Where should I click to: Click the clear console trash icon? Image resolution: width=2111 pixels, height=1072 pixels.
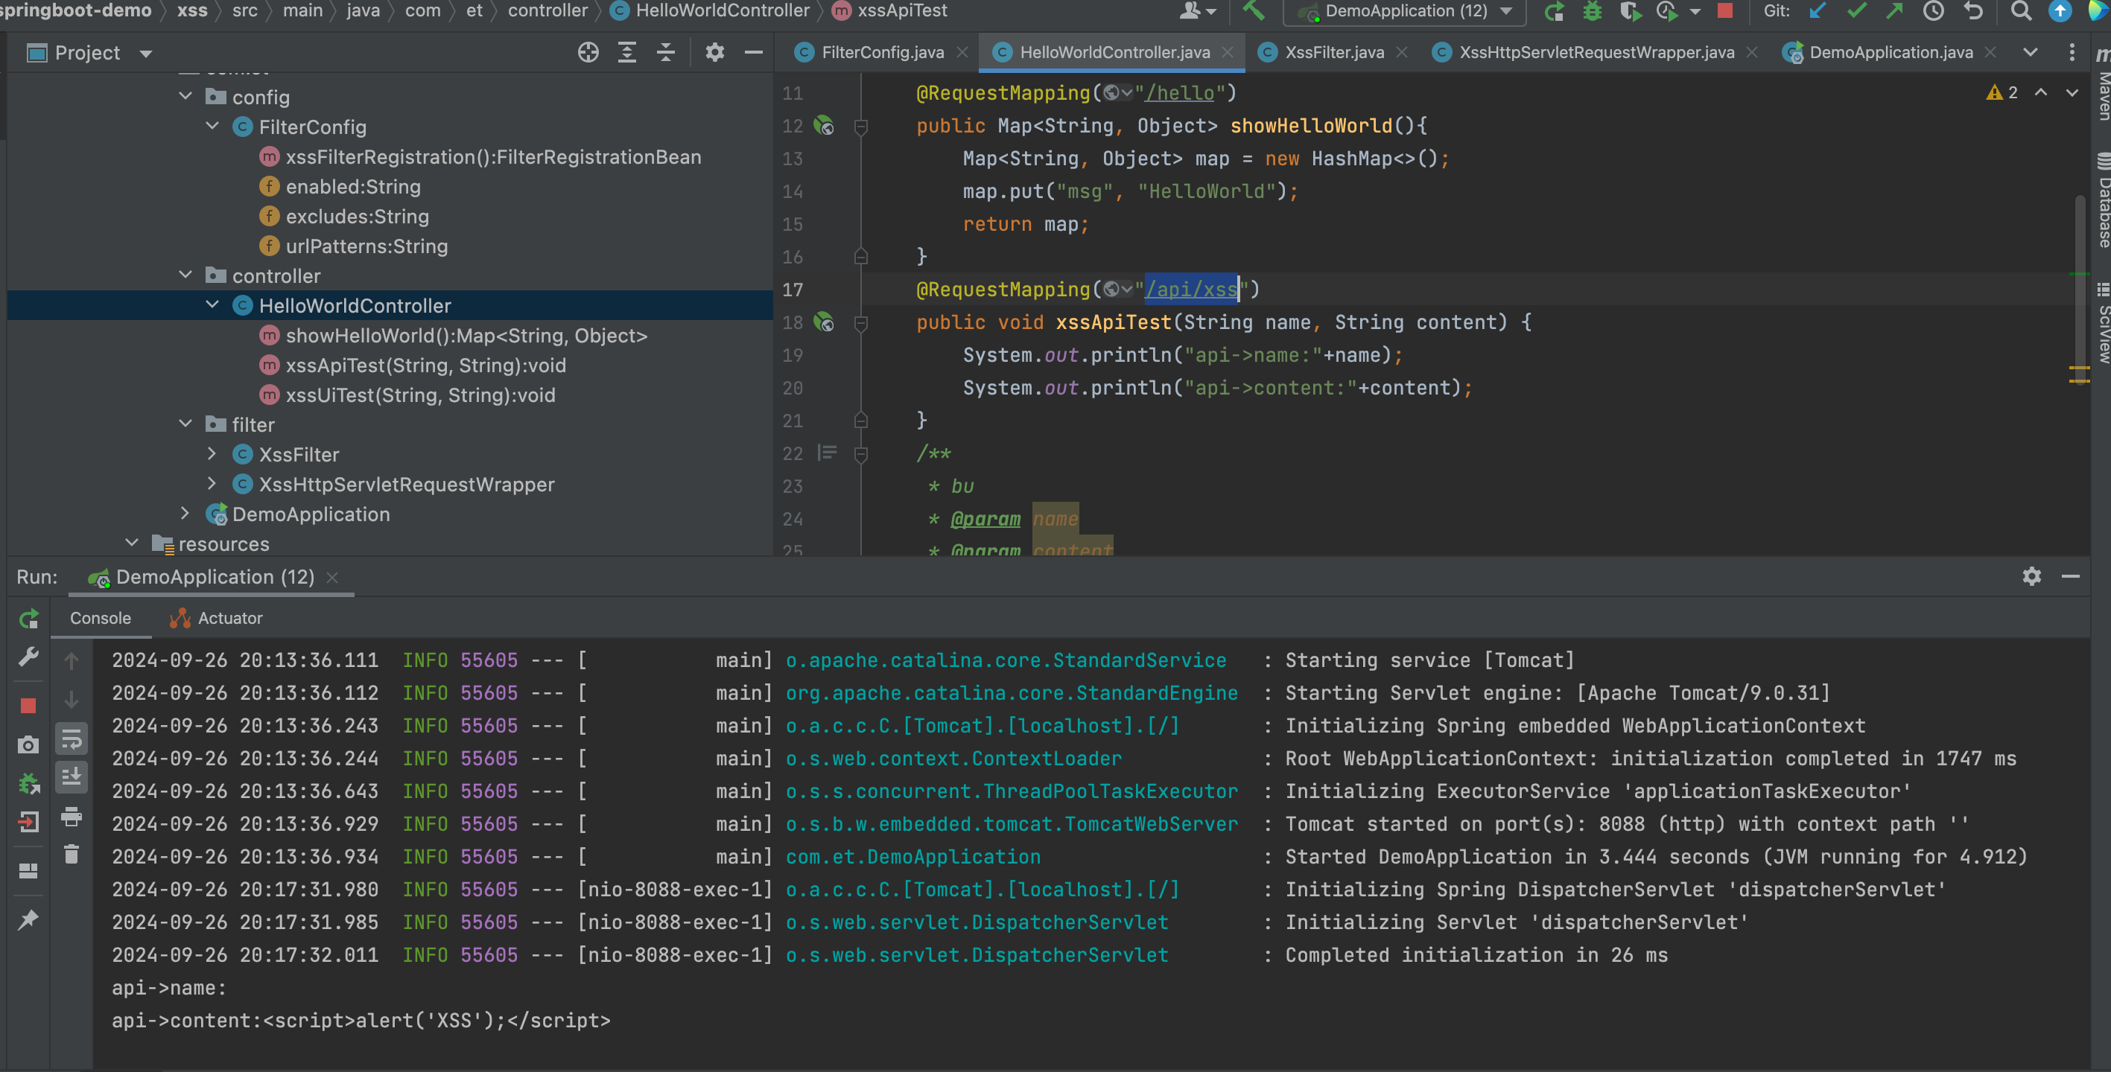pyautogui.click(x=72, y=854)
